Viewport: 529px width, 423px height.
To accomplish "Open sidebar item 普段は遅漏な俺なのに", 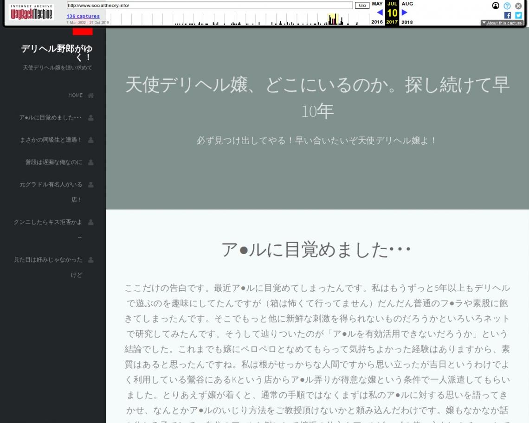I will click(x=54, y=162).
